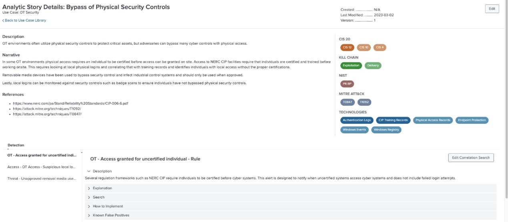
Task: Click the T1092 MITRE ATT&CK tag
Action: 364,102
